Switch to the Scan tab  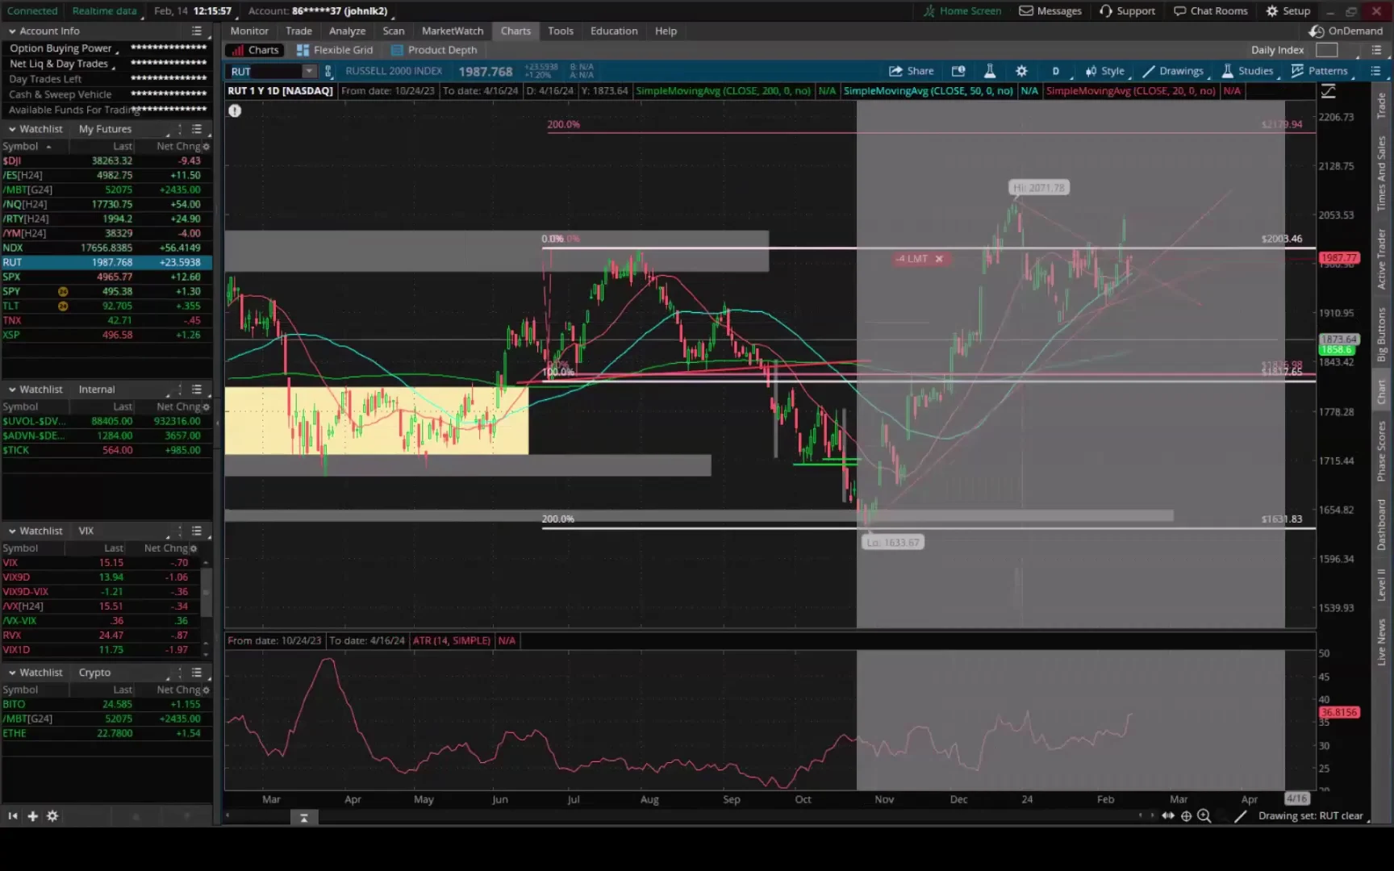(x=394, y=31)
